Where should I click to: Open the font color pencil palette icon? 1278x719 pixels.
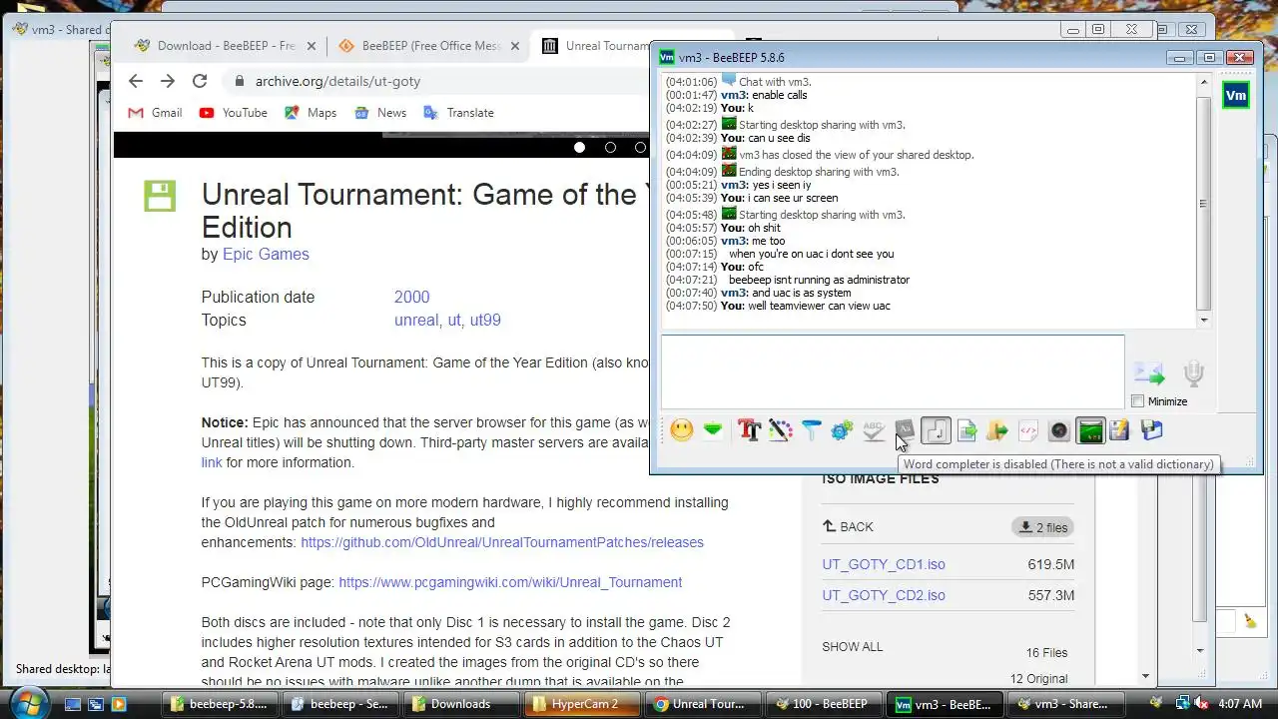(x=781, y=430)
